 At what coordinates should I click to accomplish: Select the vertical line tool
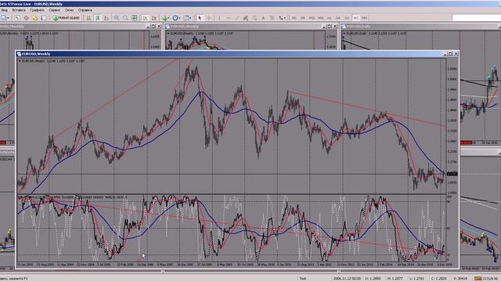click(219, 18)
